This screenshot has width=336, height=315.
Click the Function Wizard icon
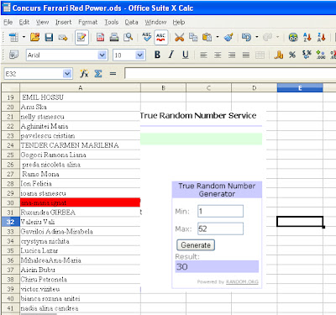[x=84, y=74]
